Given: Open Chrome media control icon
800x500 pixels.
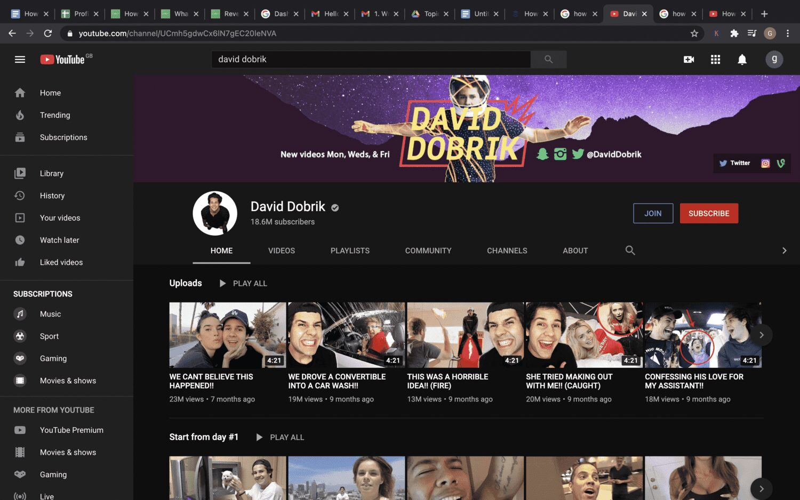Looking at the screenshot, I should pos(751,33).
